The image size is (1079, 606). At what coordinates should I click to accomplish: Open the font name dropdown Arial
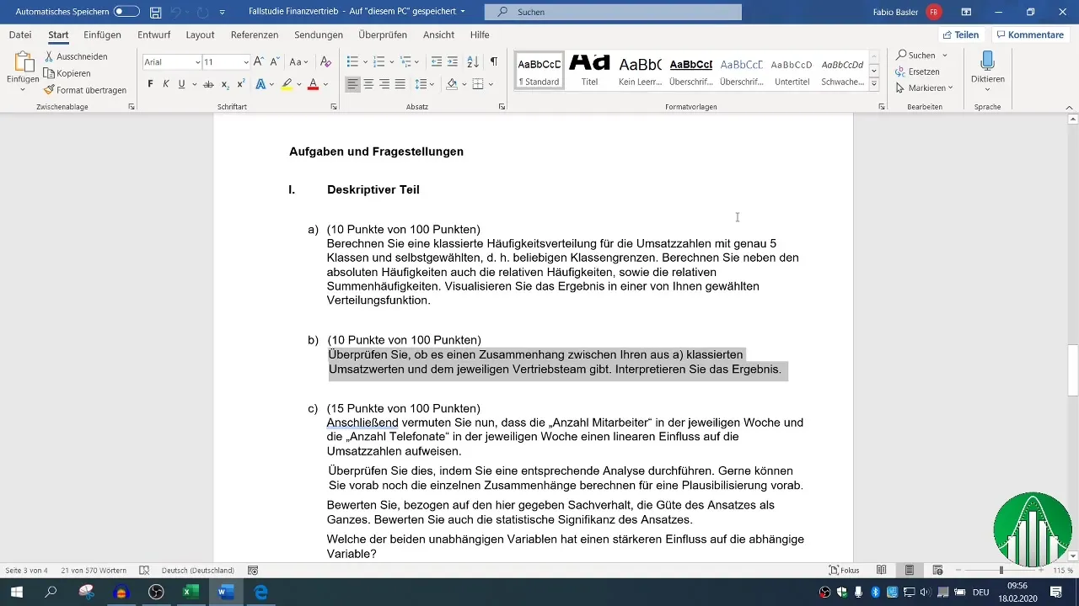pos(197,62)
